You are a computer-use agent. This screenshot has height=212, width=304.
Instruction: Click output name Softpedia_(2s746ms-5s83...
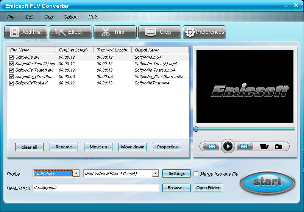[x=161, y=76]
